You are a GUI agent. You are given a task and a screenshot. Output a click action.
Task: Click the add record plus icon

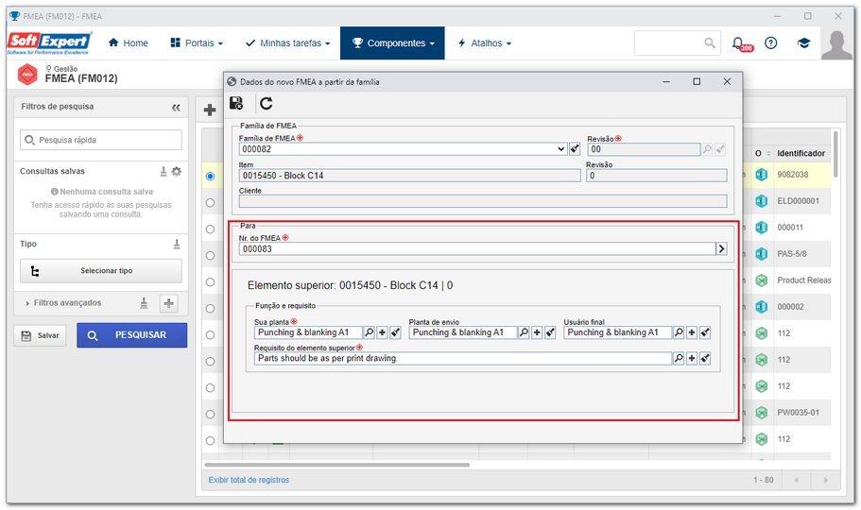click(210, 110)
